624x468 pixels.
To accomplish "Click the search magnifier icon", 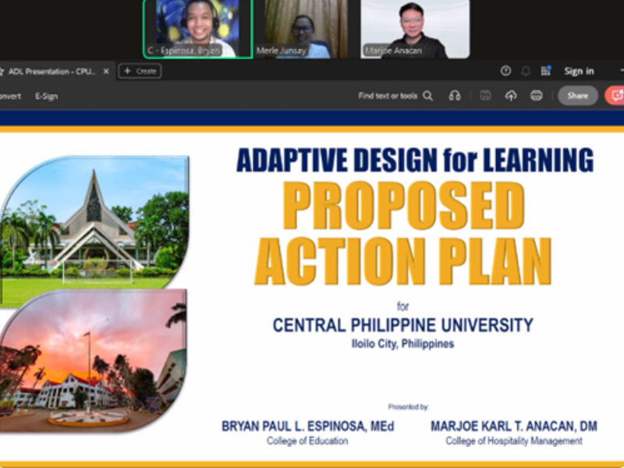I will pos(428,96).
